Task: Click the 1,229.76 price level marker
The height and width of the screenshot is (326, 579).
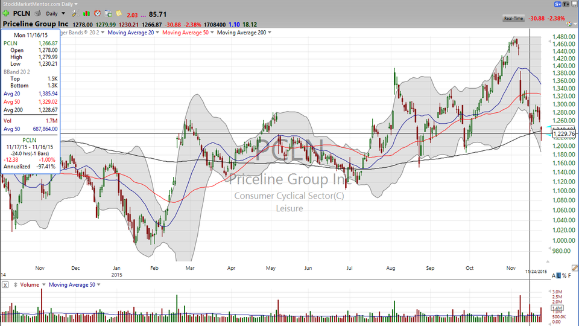Action: (x=565, y=134)
